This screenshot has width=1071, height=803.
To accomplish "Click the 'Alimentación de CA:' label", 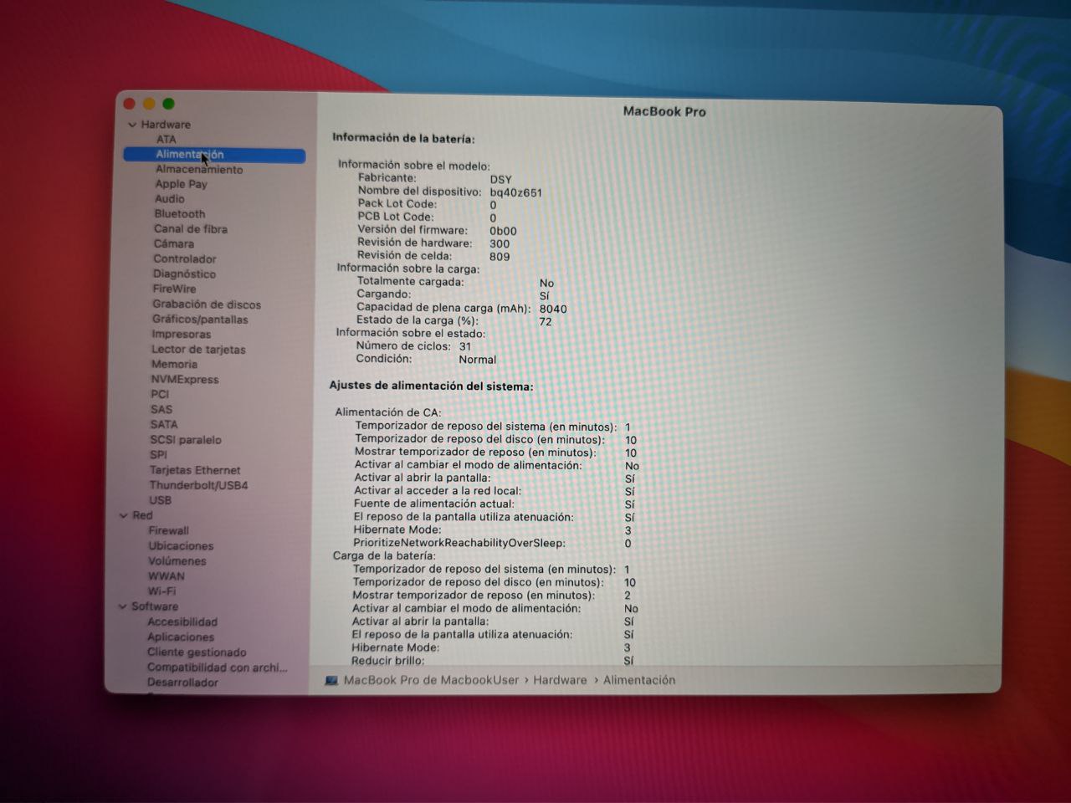I will pyautogui.click(x=388, y=412).
